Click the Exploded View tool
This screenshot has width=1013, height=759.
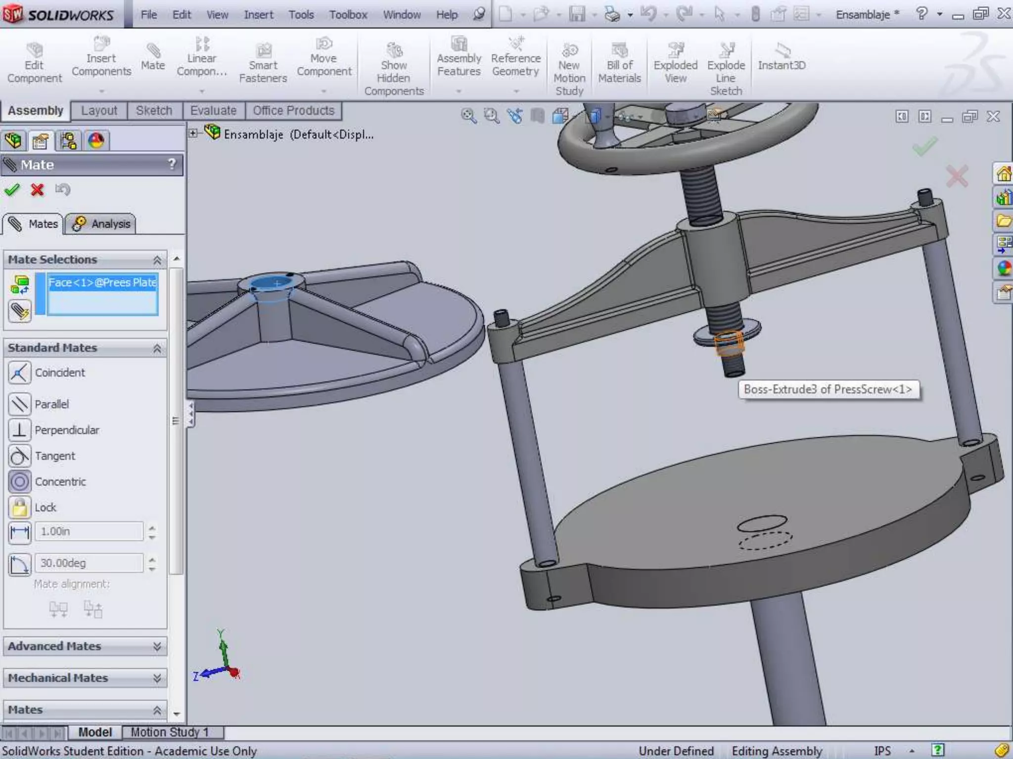(x=675, y=64)
